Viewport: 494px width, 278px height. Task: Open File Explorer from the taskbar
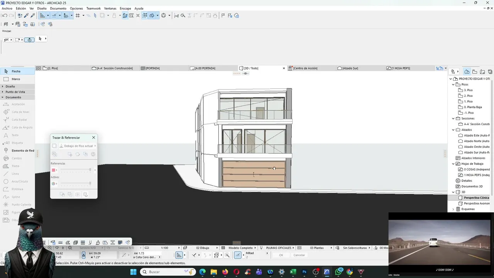click(x=214, y=272)
